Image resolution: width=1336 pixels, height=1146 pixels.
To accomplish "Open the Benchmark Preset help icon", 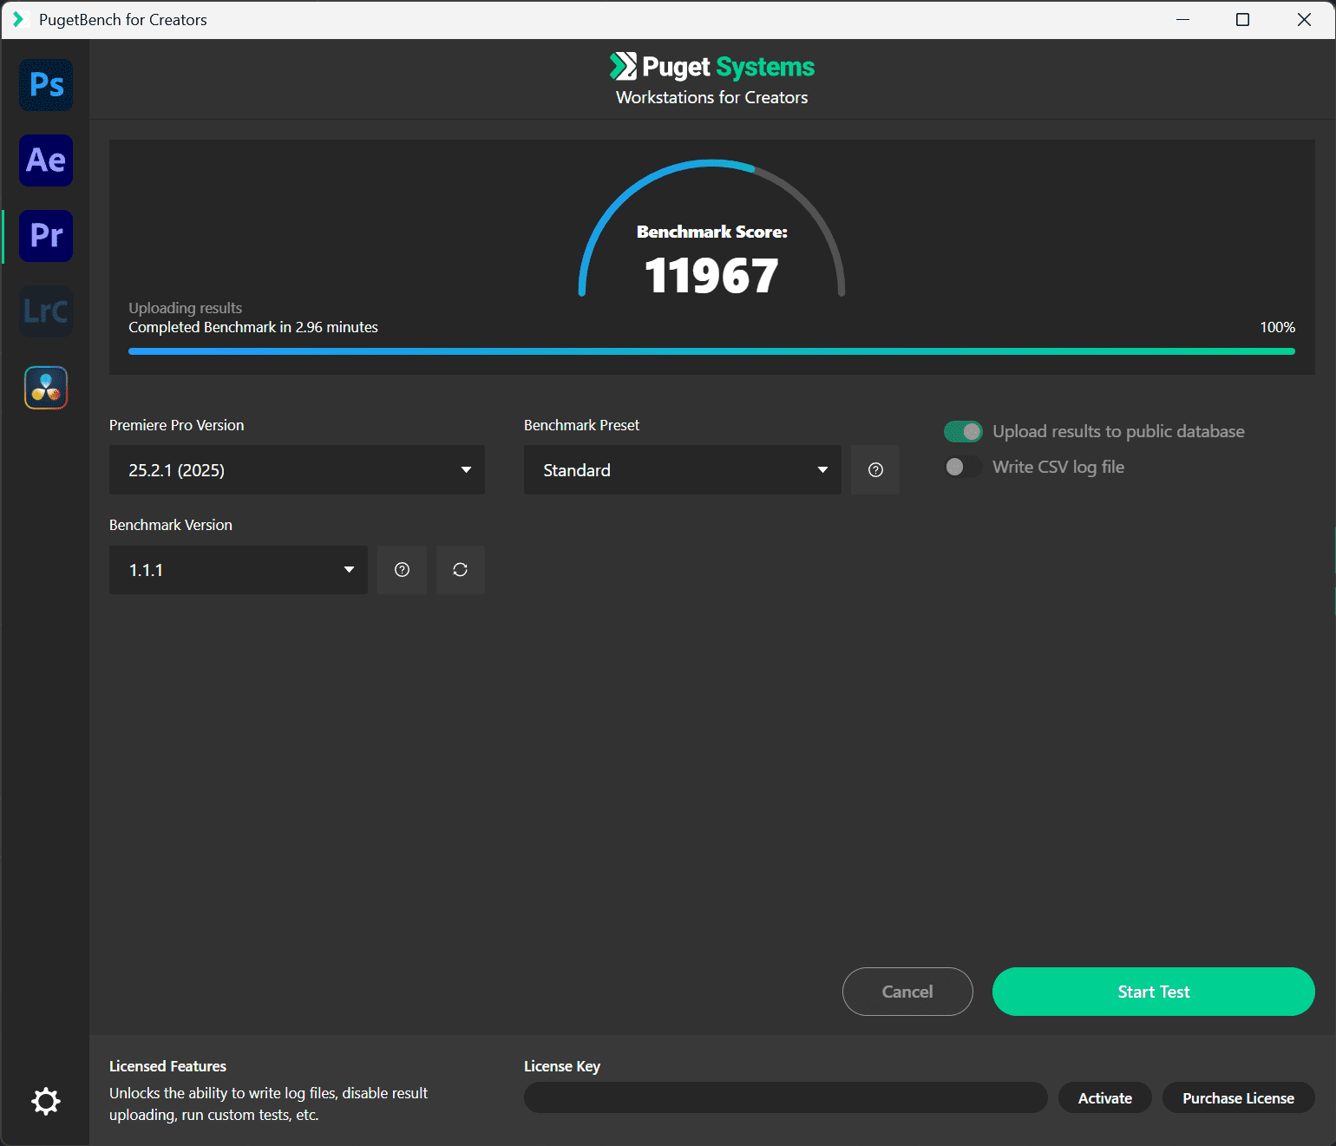I will click(874, 469).
